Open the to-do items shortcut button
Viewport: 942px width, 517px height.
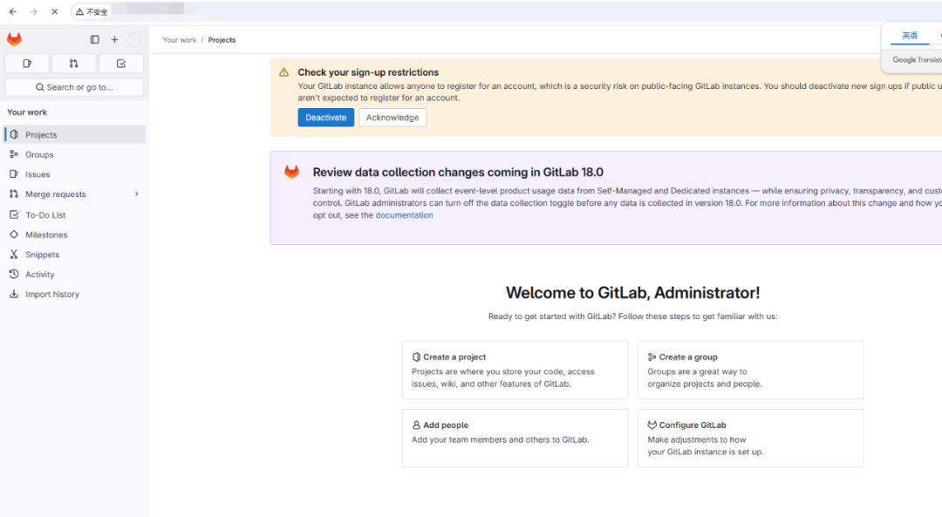(120, 64)
